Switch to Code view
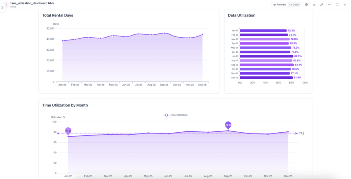The height and width of the screenshot is (179, 351). click(x=294, y=5)
